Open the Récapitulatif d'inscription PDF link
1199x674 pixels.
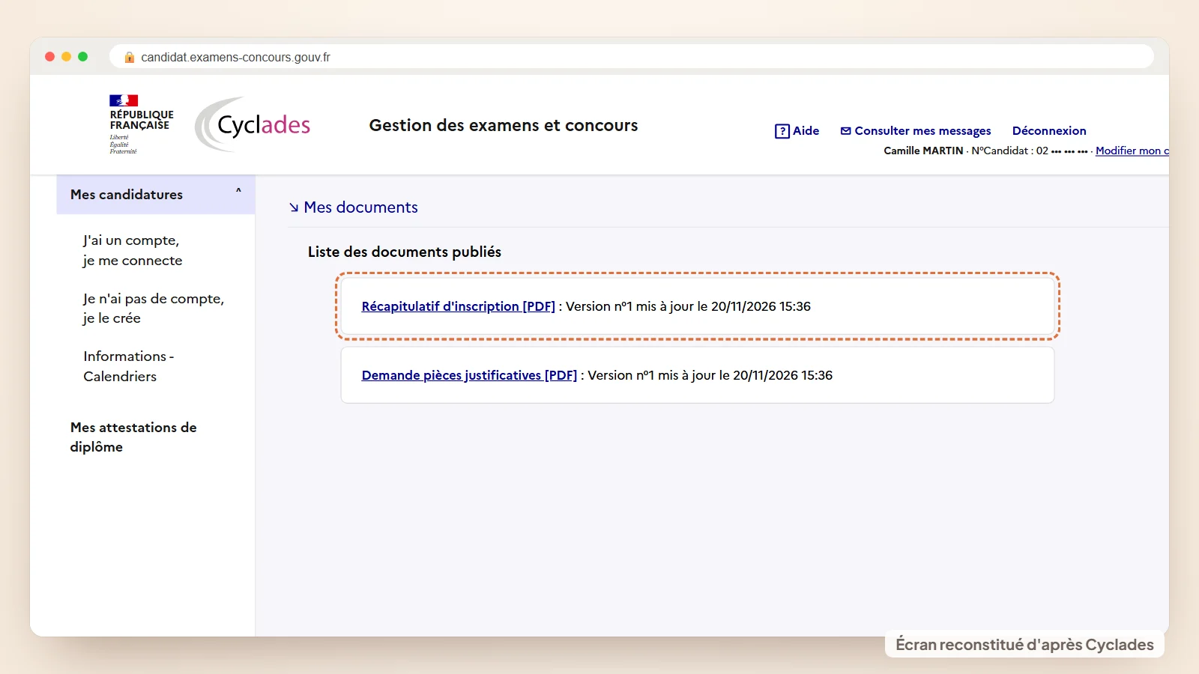click(458, 306)
